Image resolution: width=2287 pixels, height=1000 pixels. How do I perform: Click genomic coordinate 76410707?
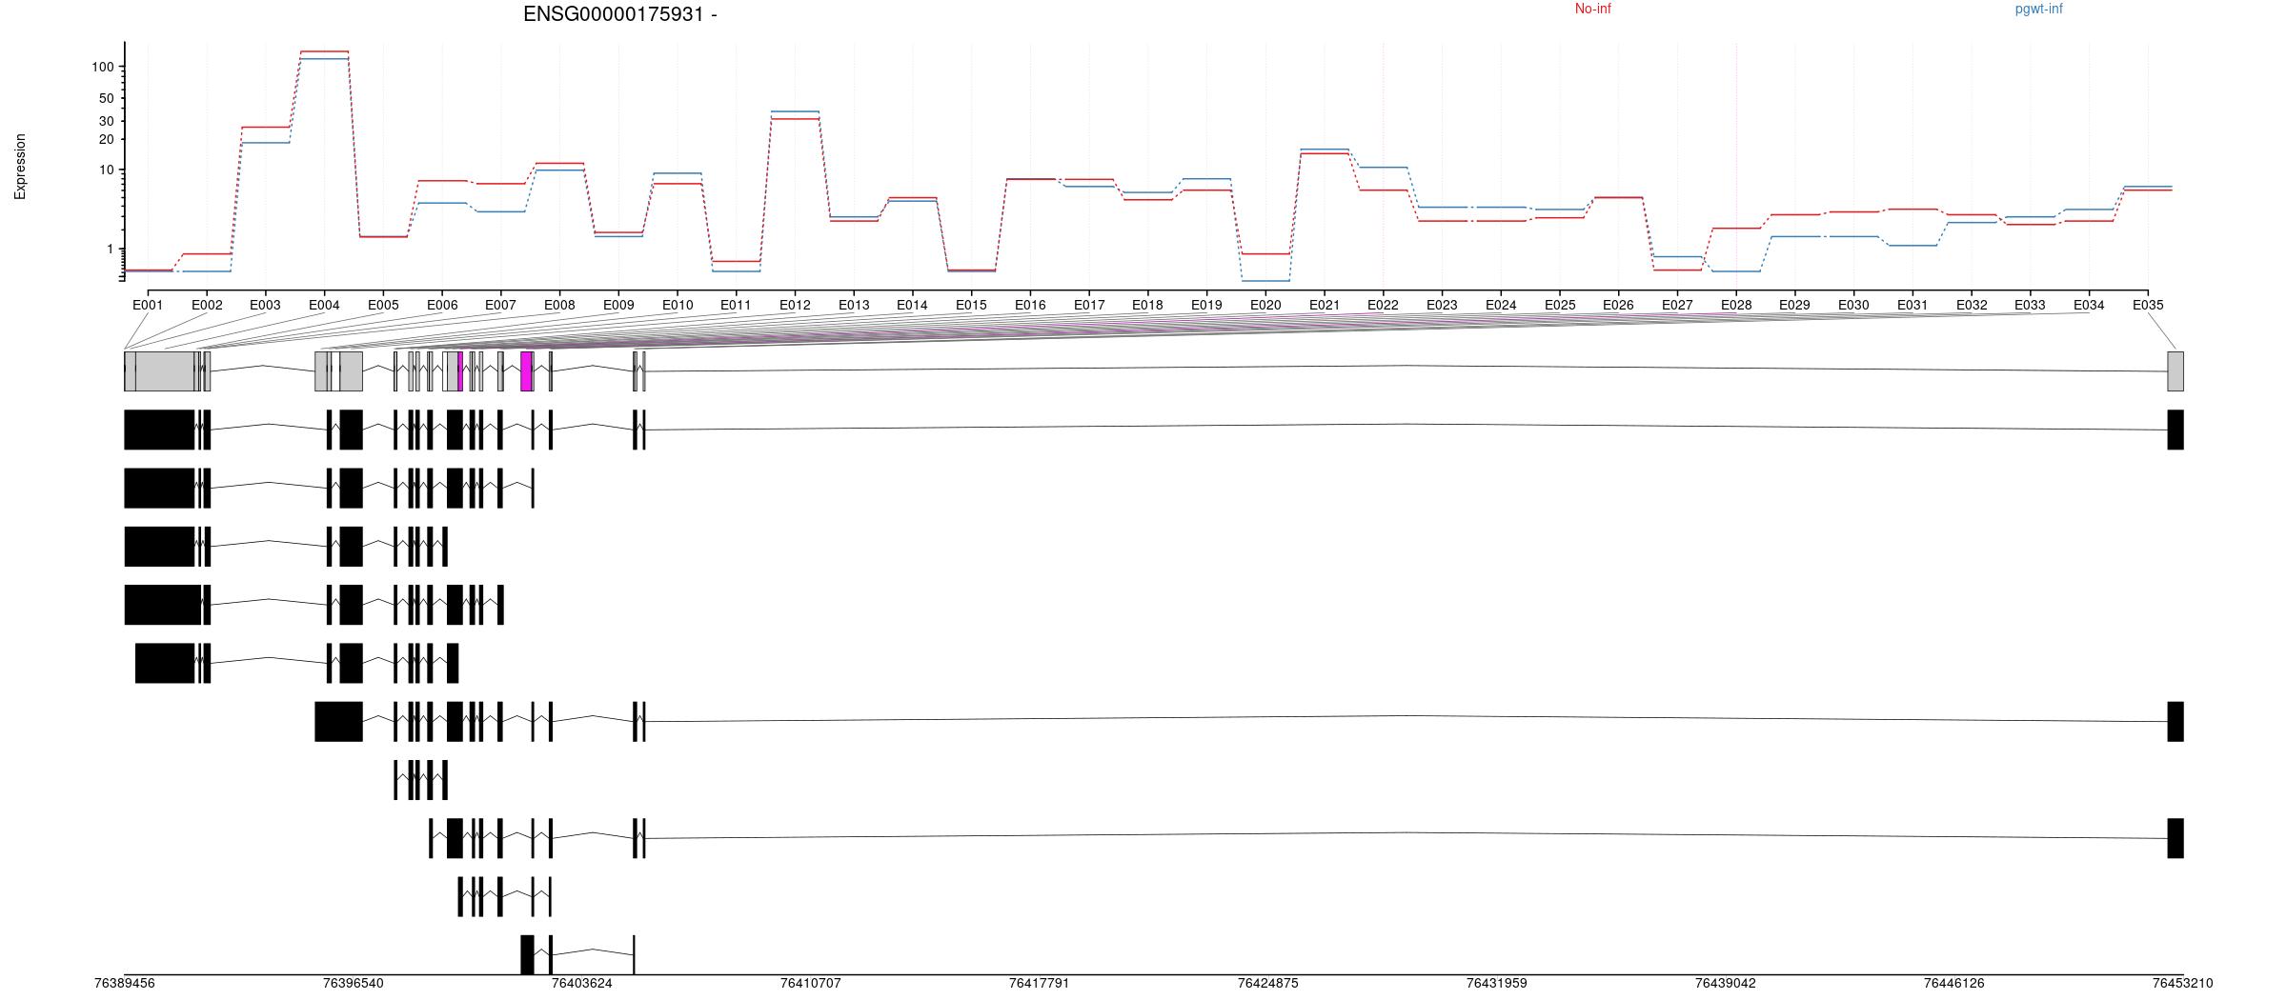click(811, 983)
